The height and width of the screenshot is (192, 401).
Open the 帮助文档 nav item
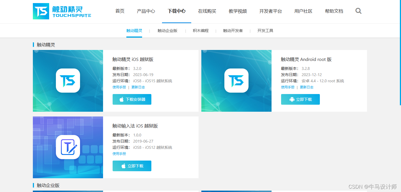334,11
